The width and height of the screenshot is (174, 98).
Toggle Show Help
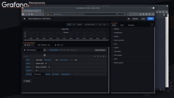tap(55, 74)
